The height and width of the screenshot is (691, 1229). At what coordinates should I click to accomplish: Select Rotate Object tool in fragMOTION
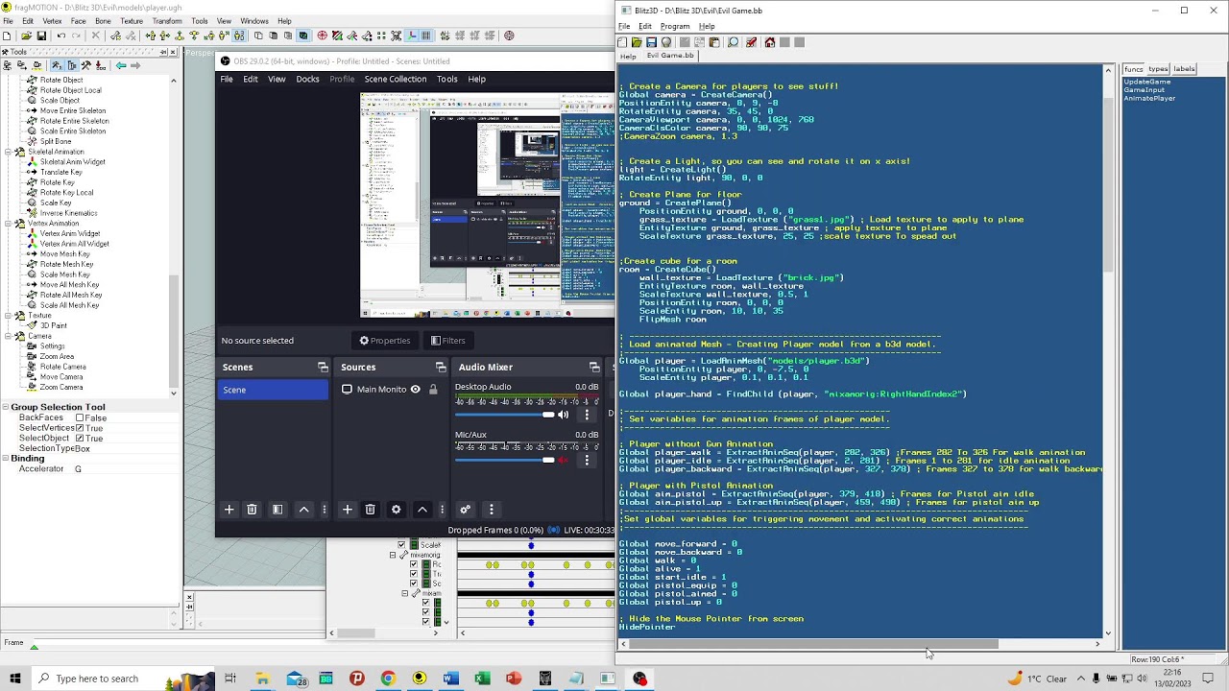tap(60, 80)
